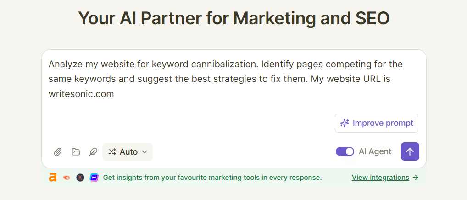Send the prompt with purple arrow button
467x200 pixels.
tap(410, 151)
